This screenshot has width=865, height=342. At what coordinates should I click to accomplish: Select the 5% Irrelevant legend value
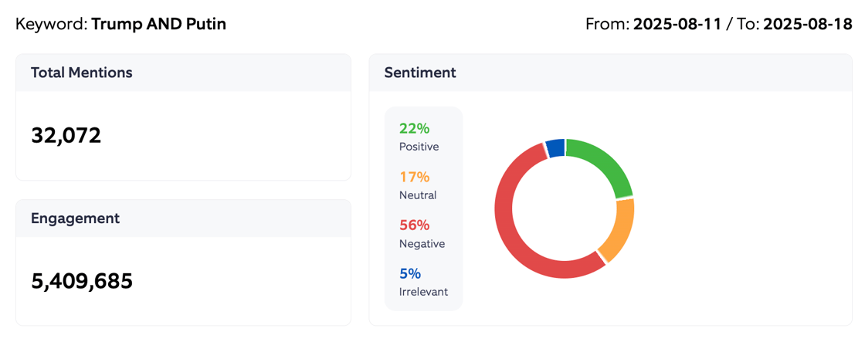point(410,273)
